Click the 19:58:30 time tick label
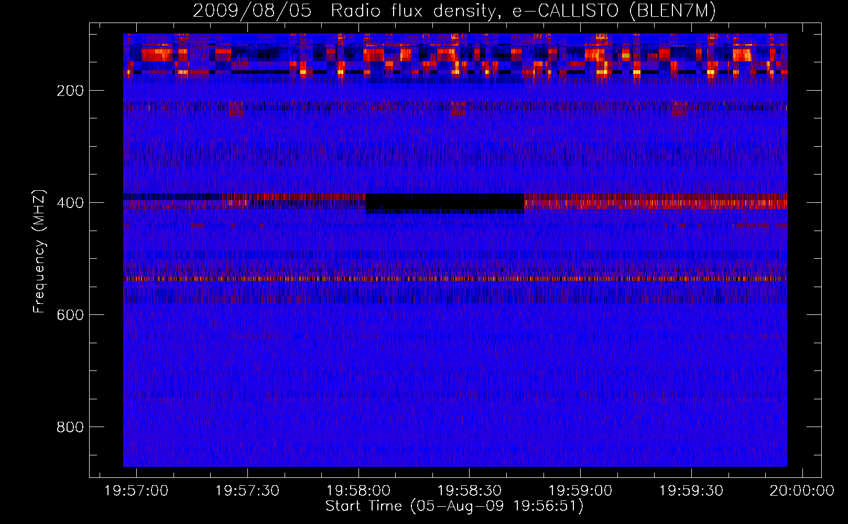Screen dimensions: 848x524 (469, 491)
